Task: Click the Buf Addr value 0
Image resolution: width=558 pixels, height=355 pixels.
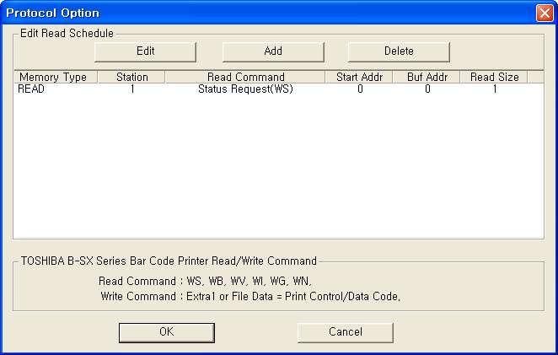Action: tap(427, 89)
